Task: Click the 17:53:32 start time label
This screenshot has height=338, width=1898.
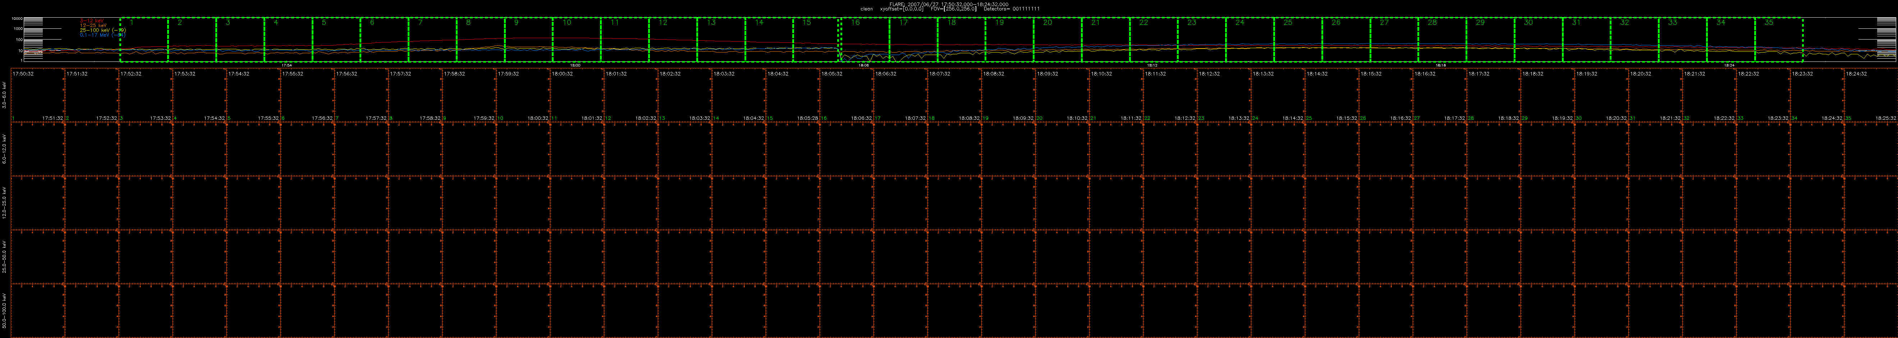Action: click(184, 74)
